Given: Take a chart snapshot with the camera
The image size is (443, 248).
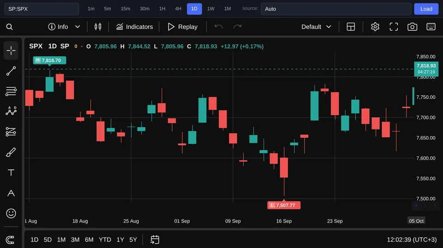Looking at the screenshot, I should (x=412, y=27).
